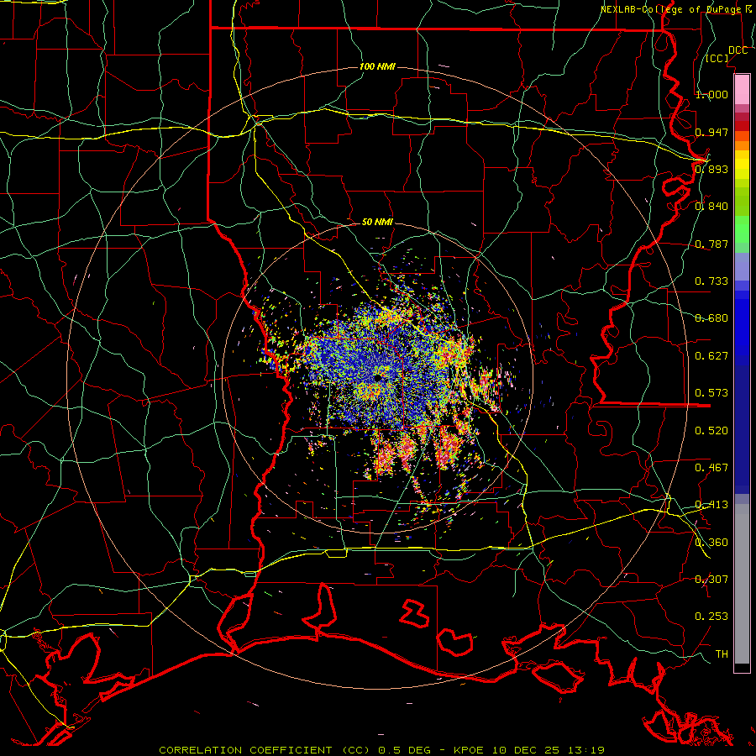This screenshot has height=756, width=756.
Task: Click the radar site center black dot
Action: point(378,379)
